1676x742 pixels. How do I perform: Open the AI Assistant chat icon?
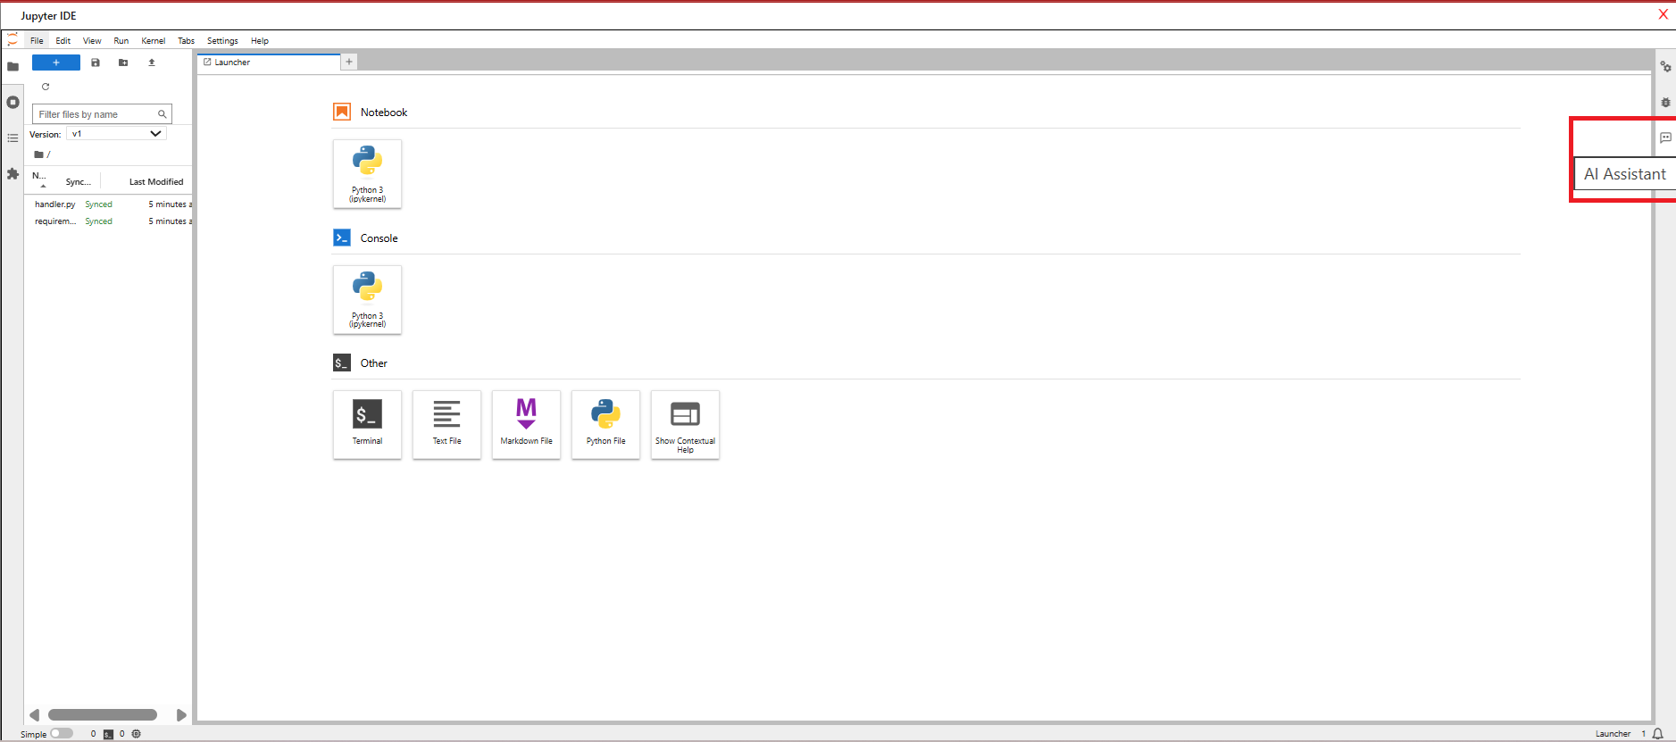[1665, 138]
